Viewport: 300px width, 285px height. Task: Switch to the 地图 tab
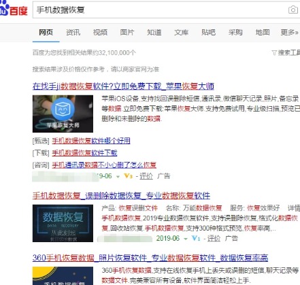[263, 33]
